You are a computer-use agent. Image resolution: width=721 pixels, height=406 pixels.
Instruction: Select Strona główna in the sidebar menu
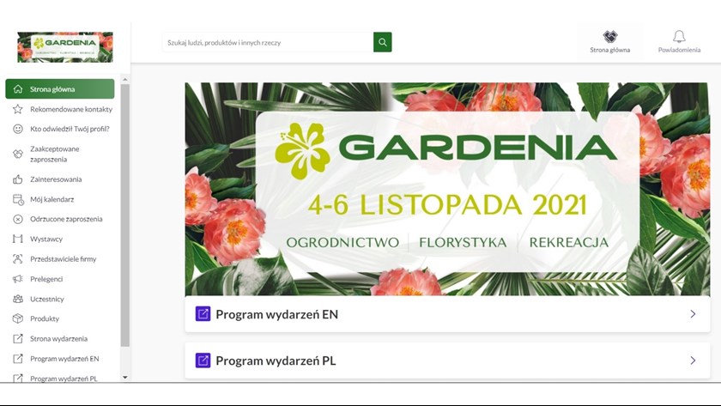60,88
